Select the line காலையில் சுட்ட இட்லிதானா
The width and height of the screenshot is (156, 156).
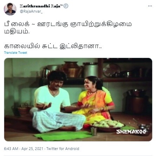(x=53, y=46)
